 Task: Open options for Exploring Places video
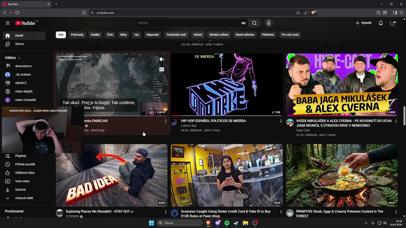(166, 212)
